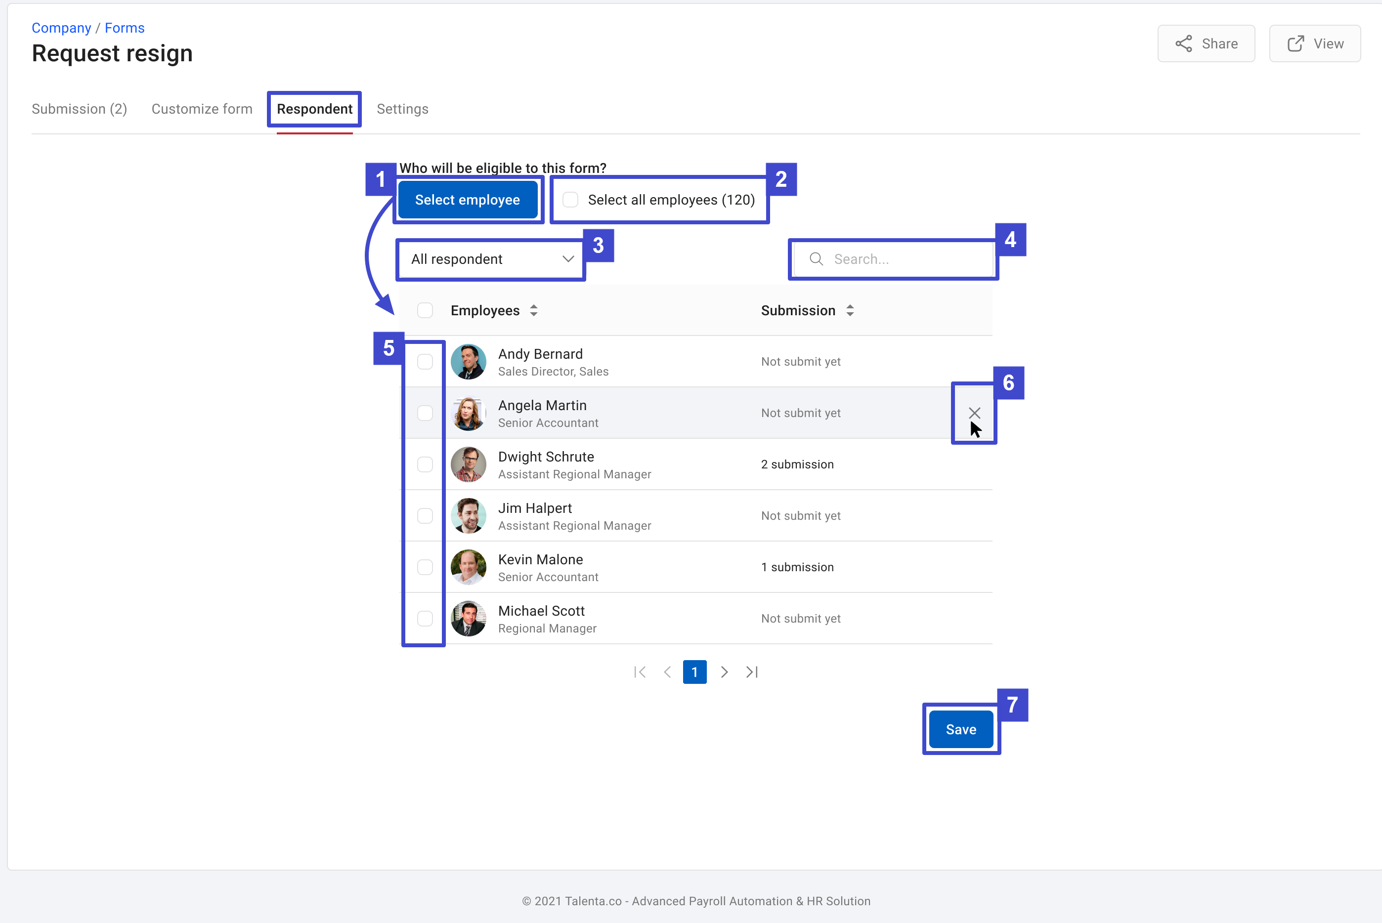1382x923 pixels.
Task: Click the name Kevin Malone
Action: point(541,559)
